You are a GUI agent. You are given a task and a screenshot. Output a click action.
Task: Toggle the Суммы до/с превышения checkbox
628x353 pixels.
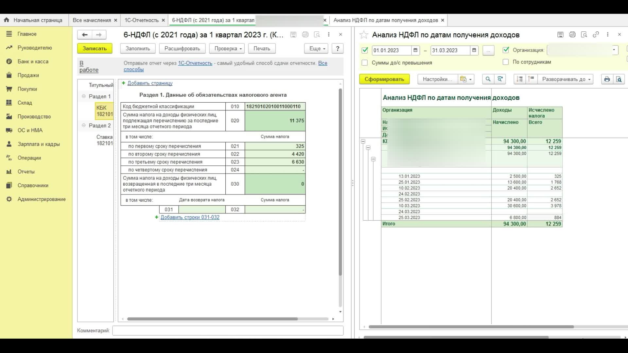(x=364, y=62)
